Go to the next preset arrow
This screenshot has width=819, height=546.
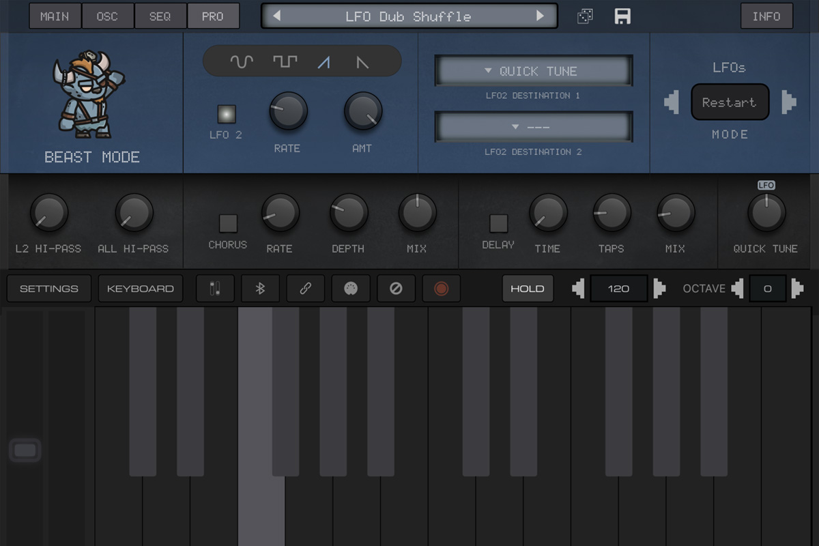coord(541,16)
